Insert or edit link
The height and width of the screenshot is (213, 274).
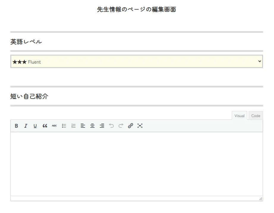[130, 126]
